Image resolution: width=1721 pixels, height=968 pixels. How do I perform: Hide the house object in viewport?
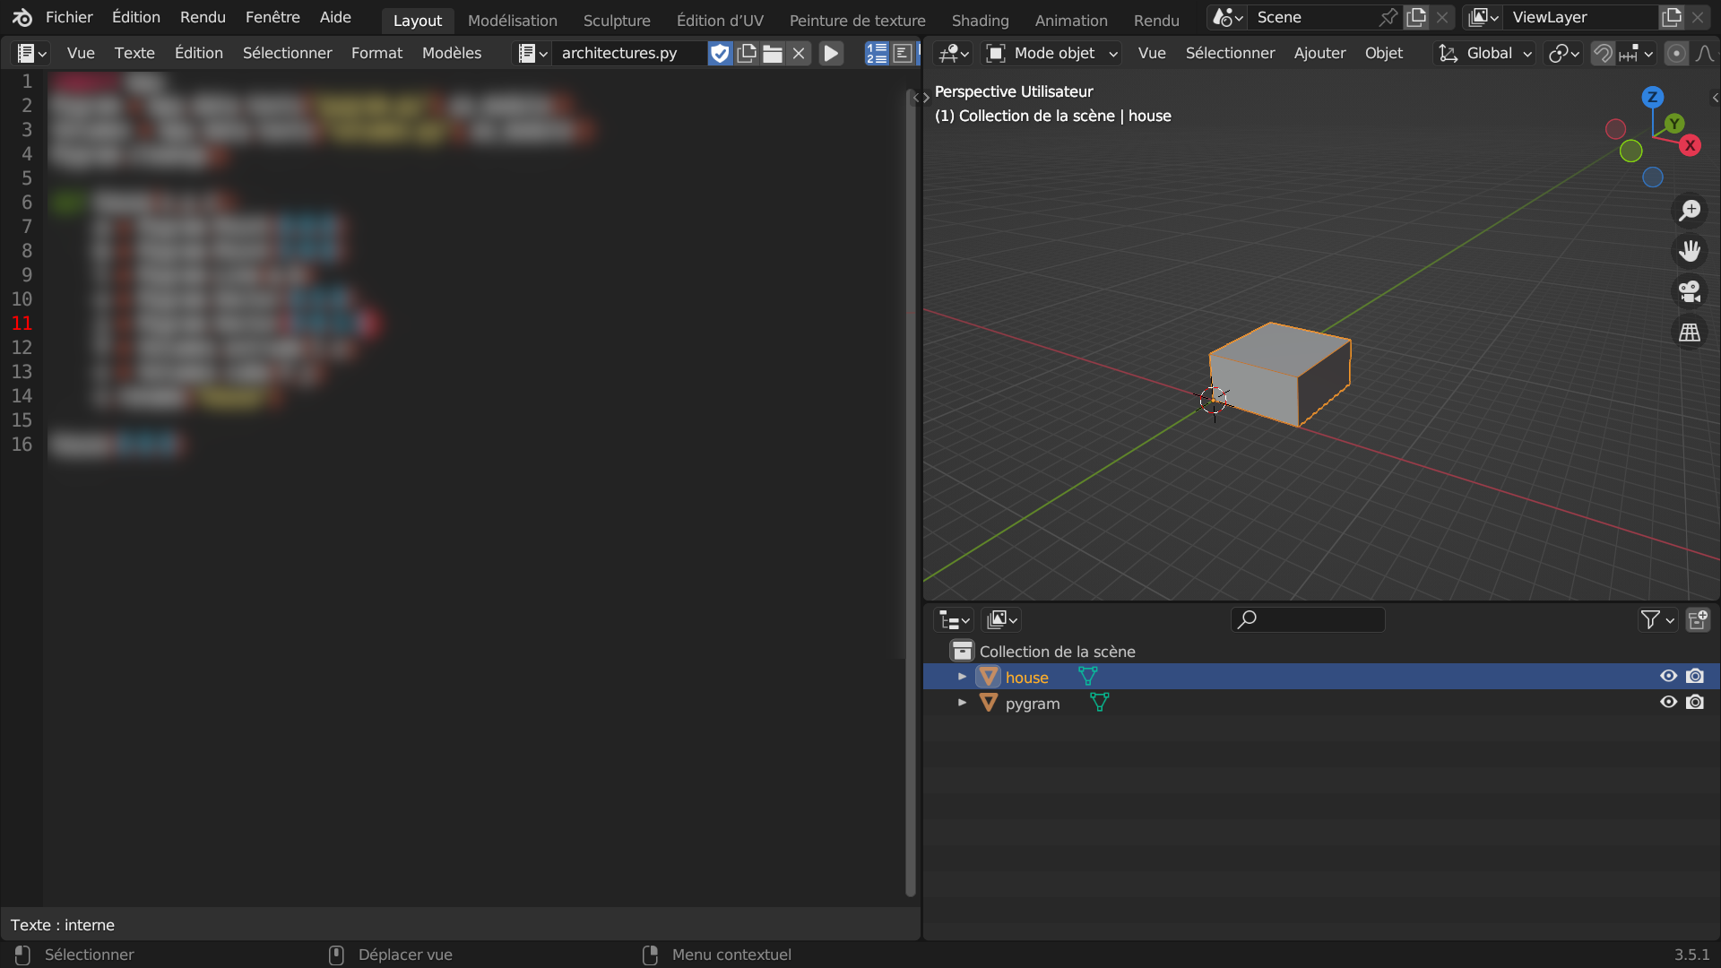pos(1668,677)
